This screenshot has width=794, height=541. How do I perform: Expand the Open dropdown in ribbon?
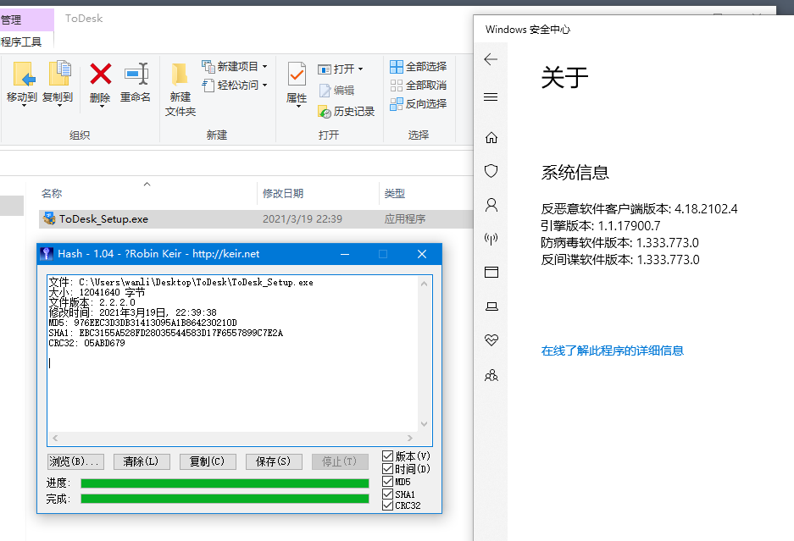pos(360,69)
